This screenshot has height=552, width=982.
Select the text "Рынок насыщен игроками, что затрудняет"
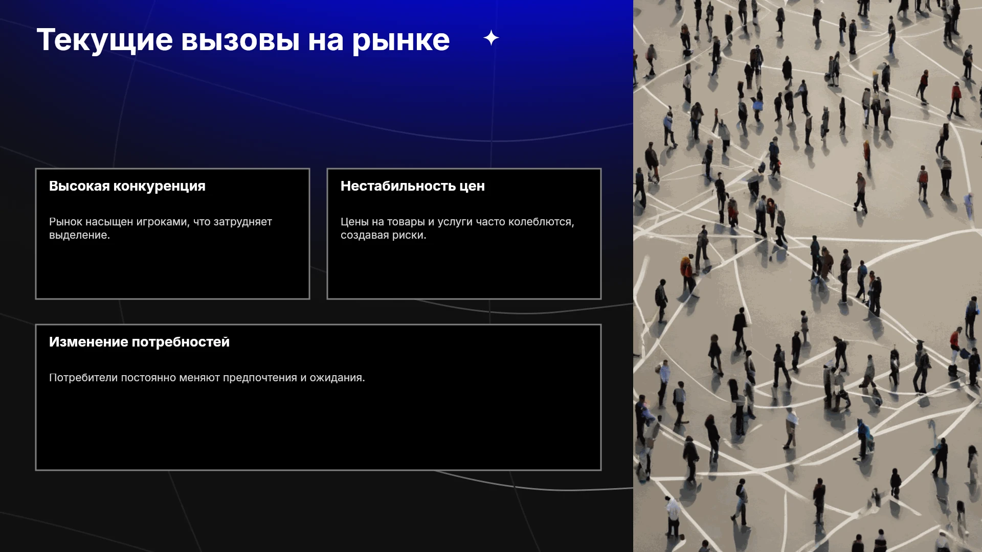click(161, 222)
